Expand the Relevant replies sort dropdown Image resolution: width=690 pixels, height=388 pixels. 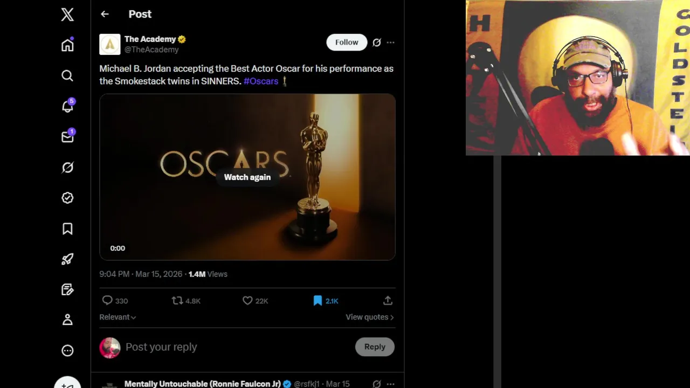118,317
